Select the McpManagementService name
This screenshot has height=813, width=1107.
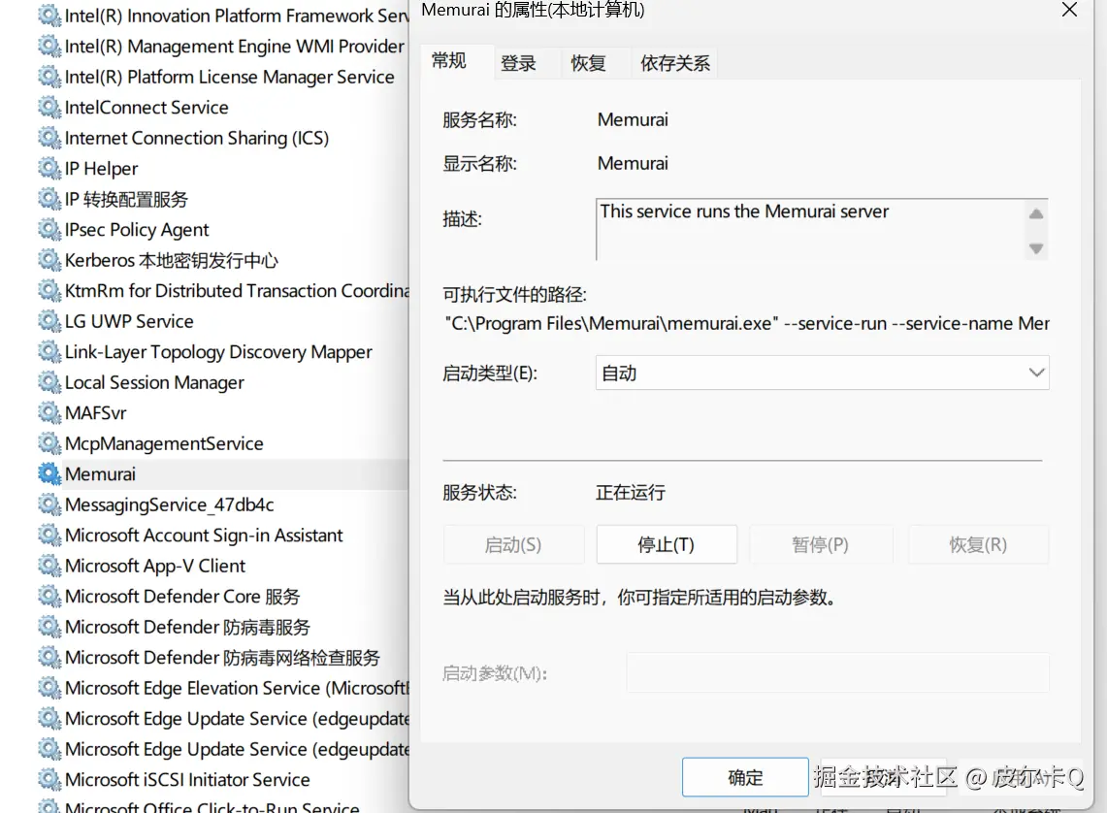(x=164, y=444)
